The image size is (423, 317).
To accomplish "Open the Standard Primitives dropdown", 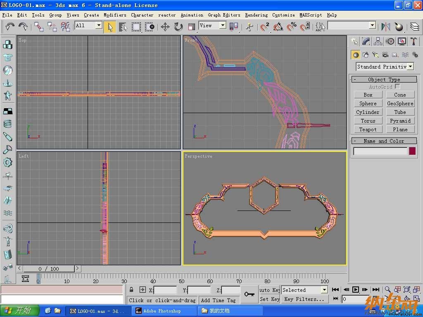I will [385, 66].
